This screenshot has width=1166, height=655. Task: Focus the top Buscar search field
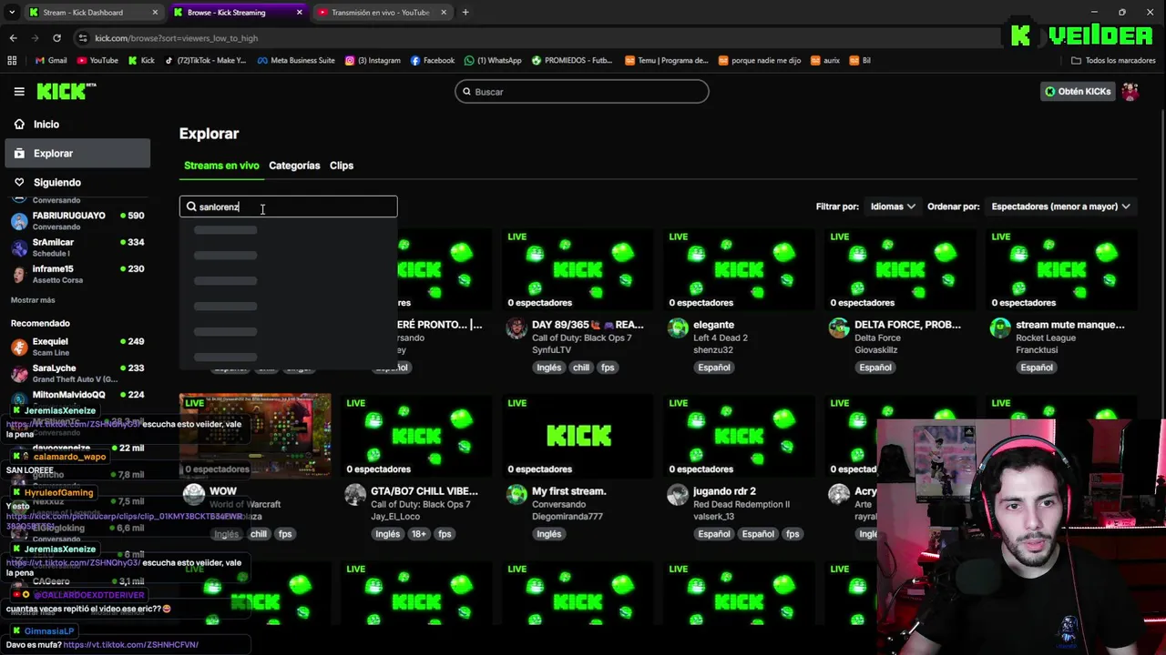click(582, 91)
